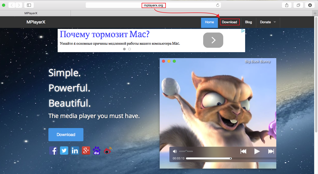Expand the Donate dropdown menu
The width and height of the screenshot is (318, 174).
pos(268,22)
